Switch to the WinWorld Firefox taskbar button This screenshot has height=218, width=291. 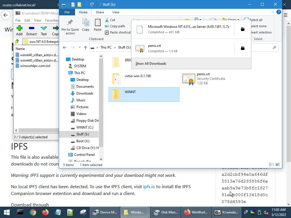click(196, 212)
